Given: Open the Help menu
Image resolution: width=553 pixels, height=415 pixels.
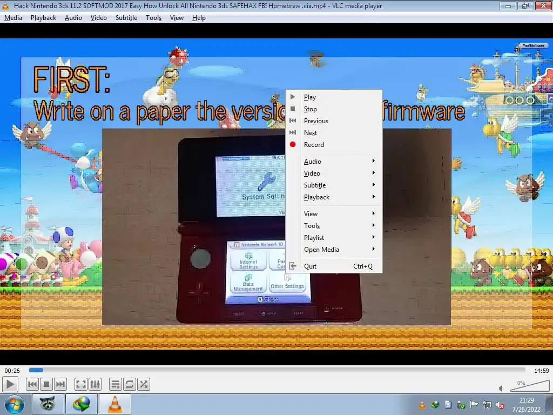Looking at the screenshot, I should coord(199,18).
